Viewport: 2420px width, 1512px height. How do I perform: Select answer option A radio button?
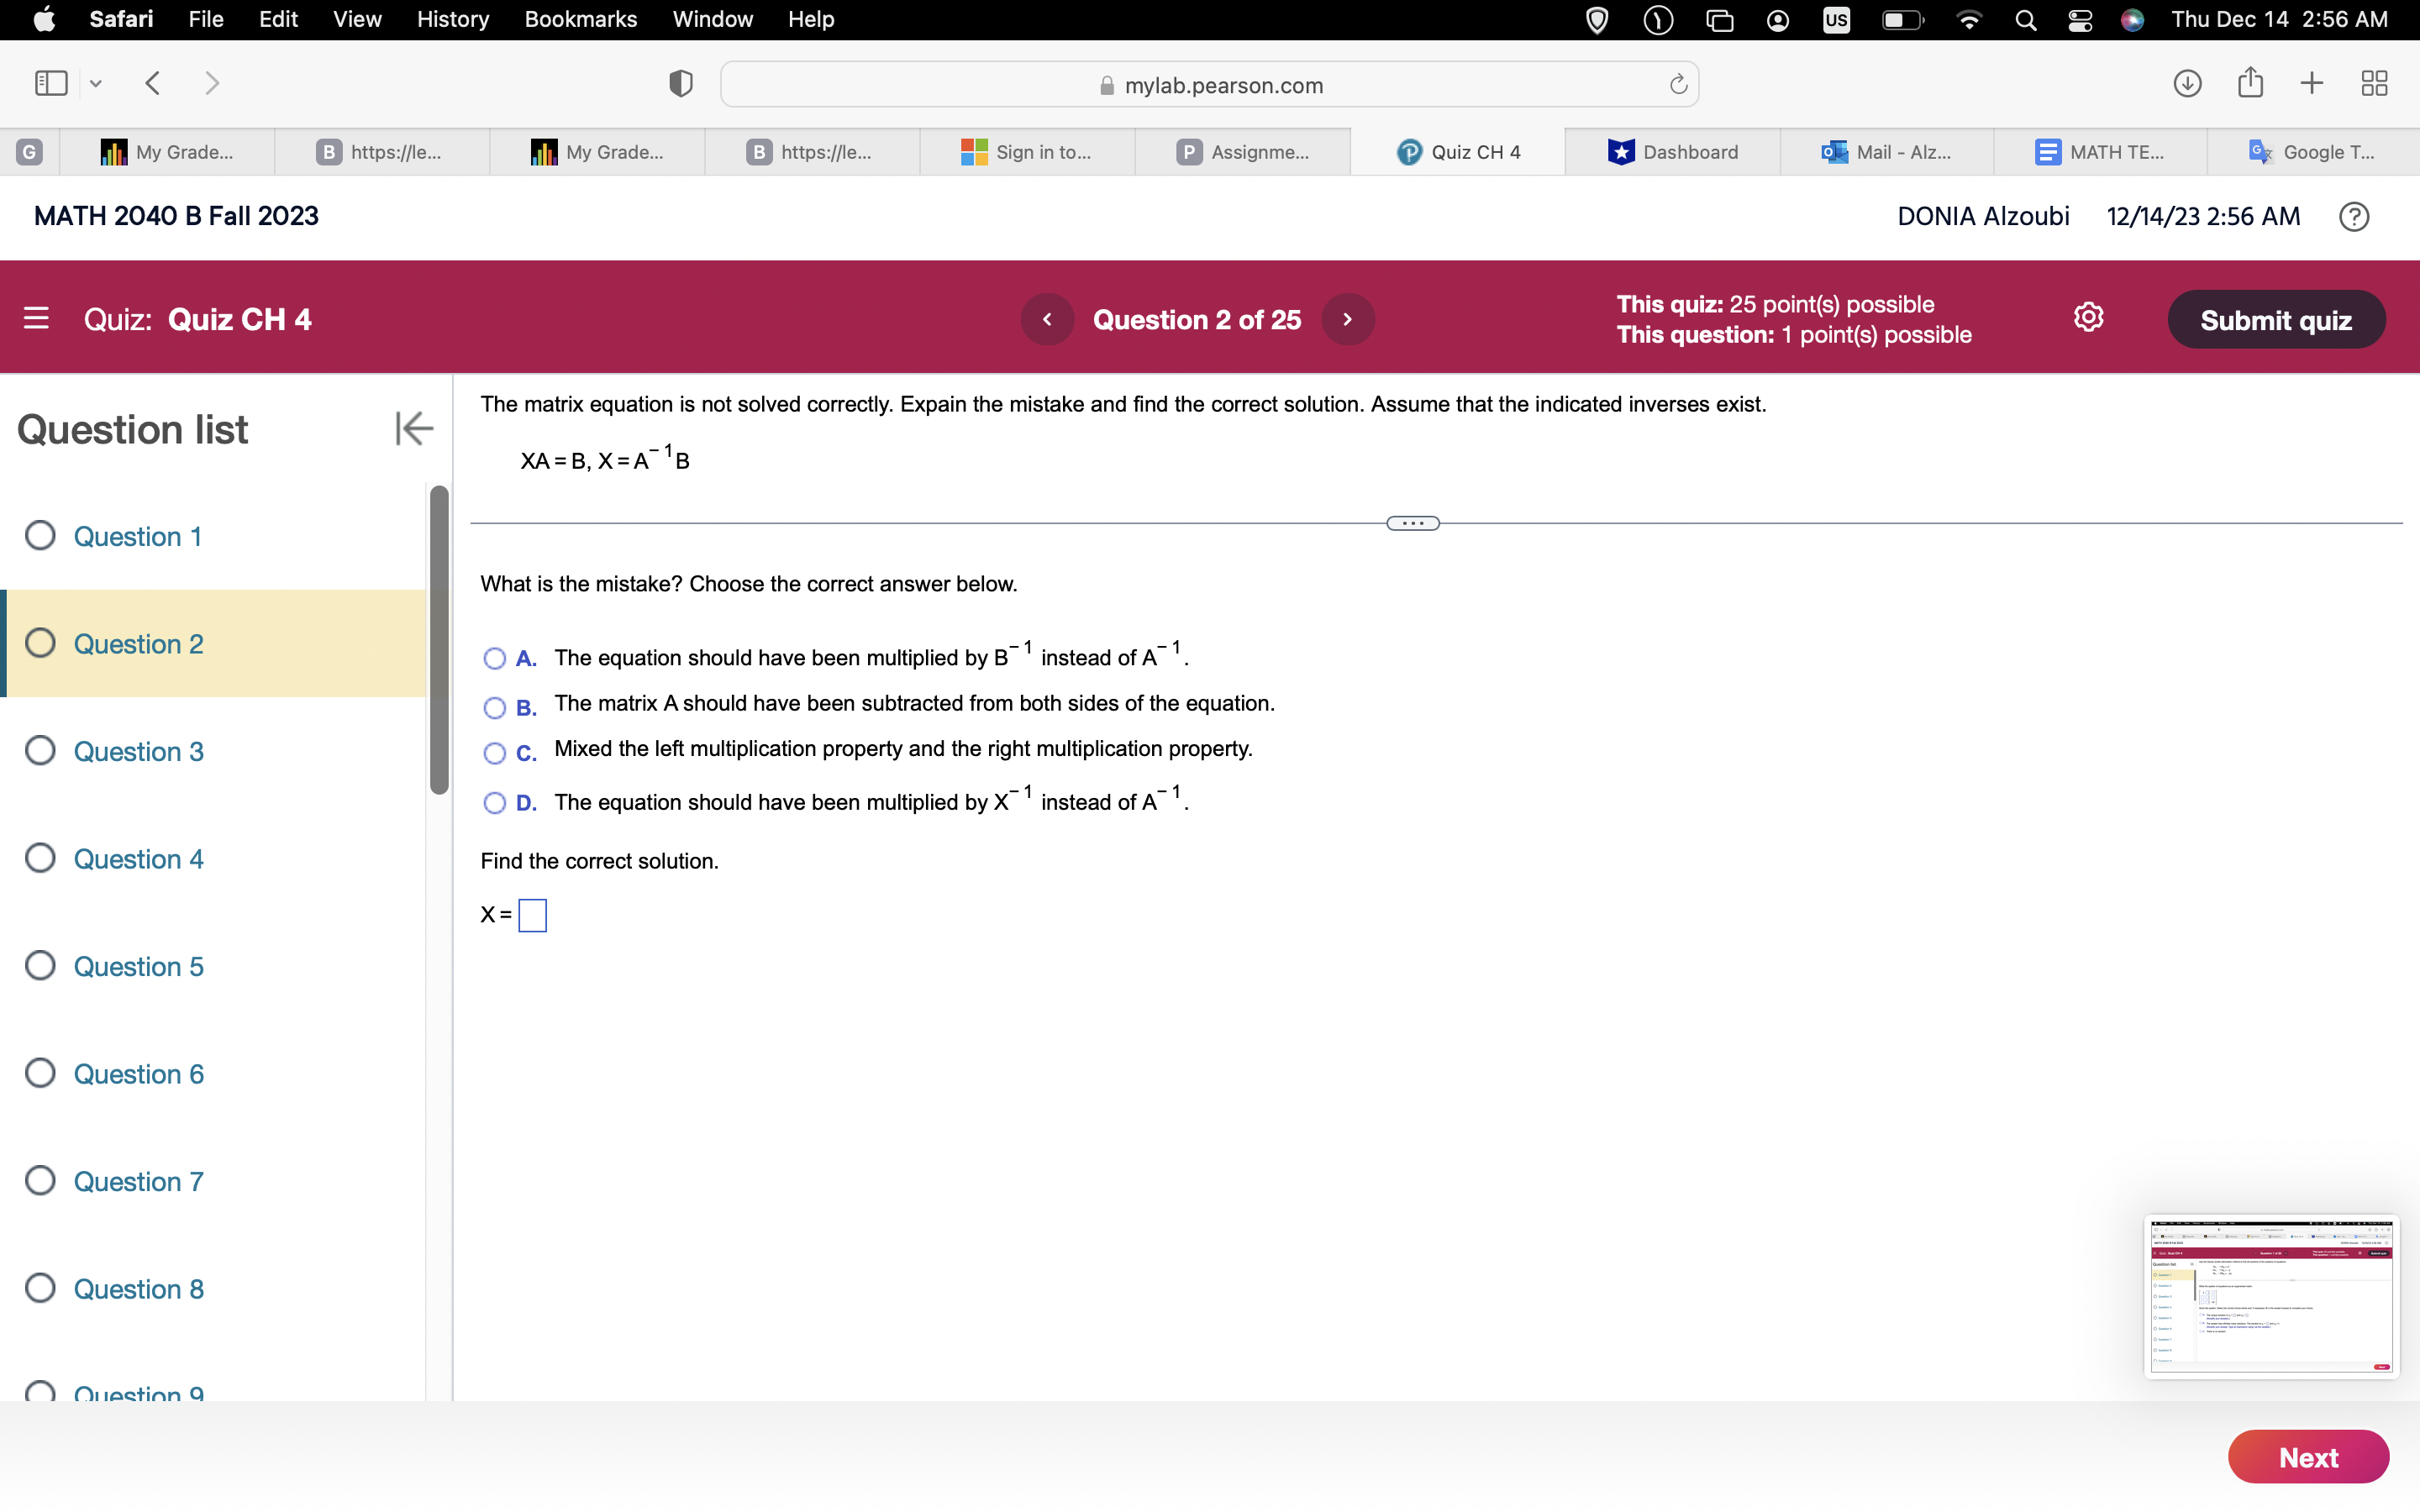pos(494,659)
